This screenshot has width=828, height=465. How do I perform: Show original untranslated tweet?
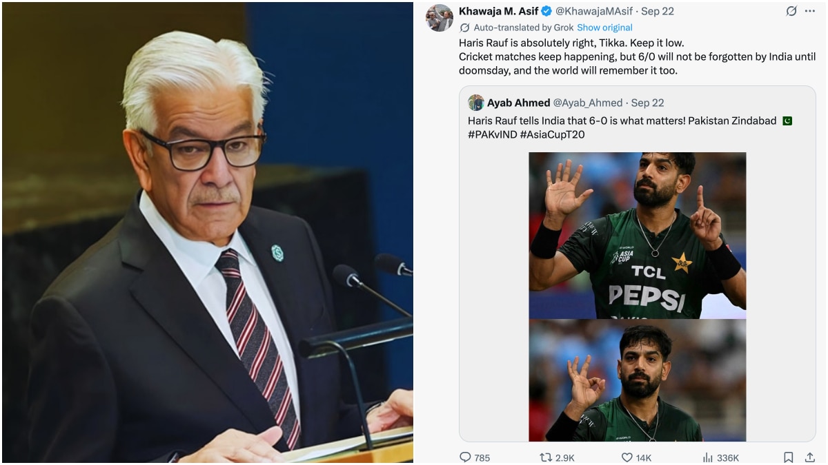pos(604,28)
